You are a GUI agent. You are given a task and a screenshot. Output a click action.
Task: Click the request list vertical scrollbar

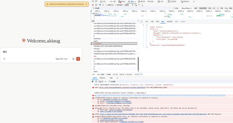pyautogui.click(x=138, y=63)
